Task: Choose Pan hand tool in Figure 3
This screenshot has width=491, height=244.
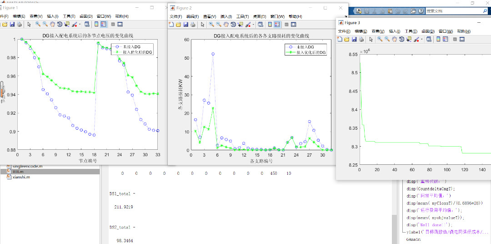Action: (394, 39)
